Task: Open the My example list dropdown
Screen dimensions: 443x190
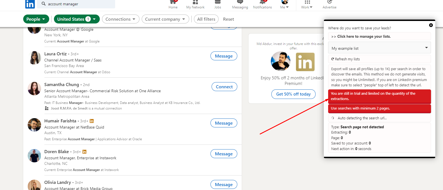Action: [x=379, y=48]
